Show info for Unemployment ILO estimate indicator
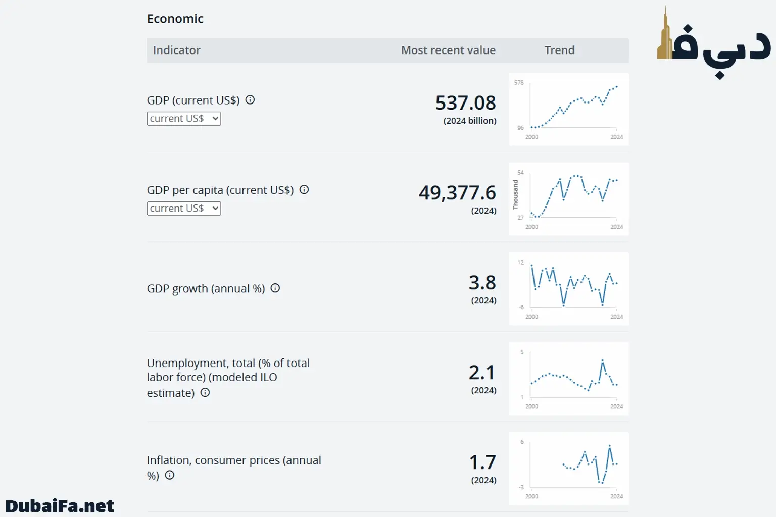Screen dimensions: 776x517 205,393
